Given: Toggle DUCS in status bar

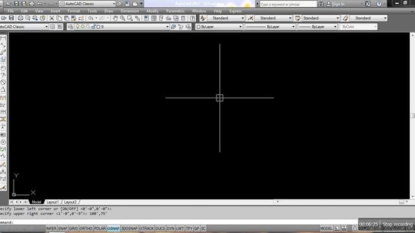Looking at the screenshot, I should coord(160,228).
